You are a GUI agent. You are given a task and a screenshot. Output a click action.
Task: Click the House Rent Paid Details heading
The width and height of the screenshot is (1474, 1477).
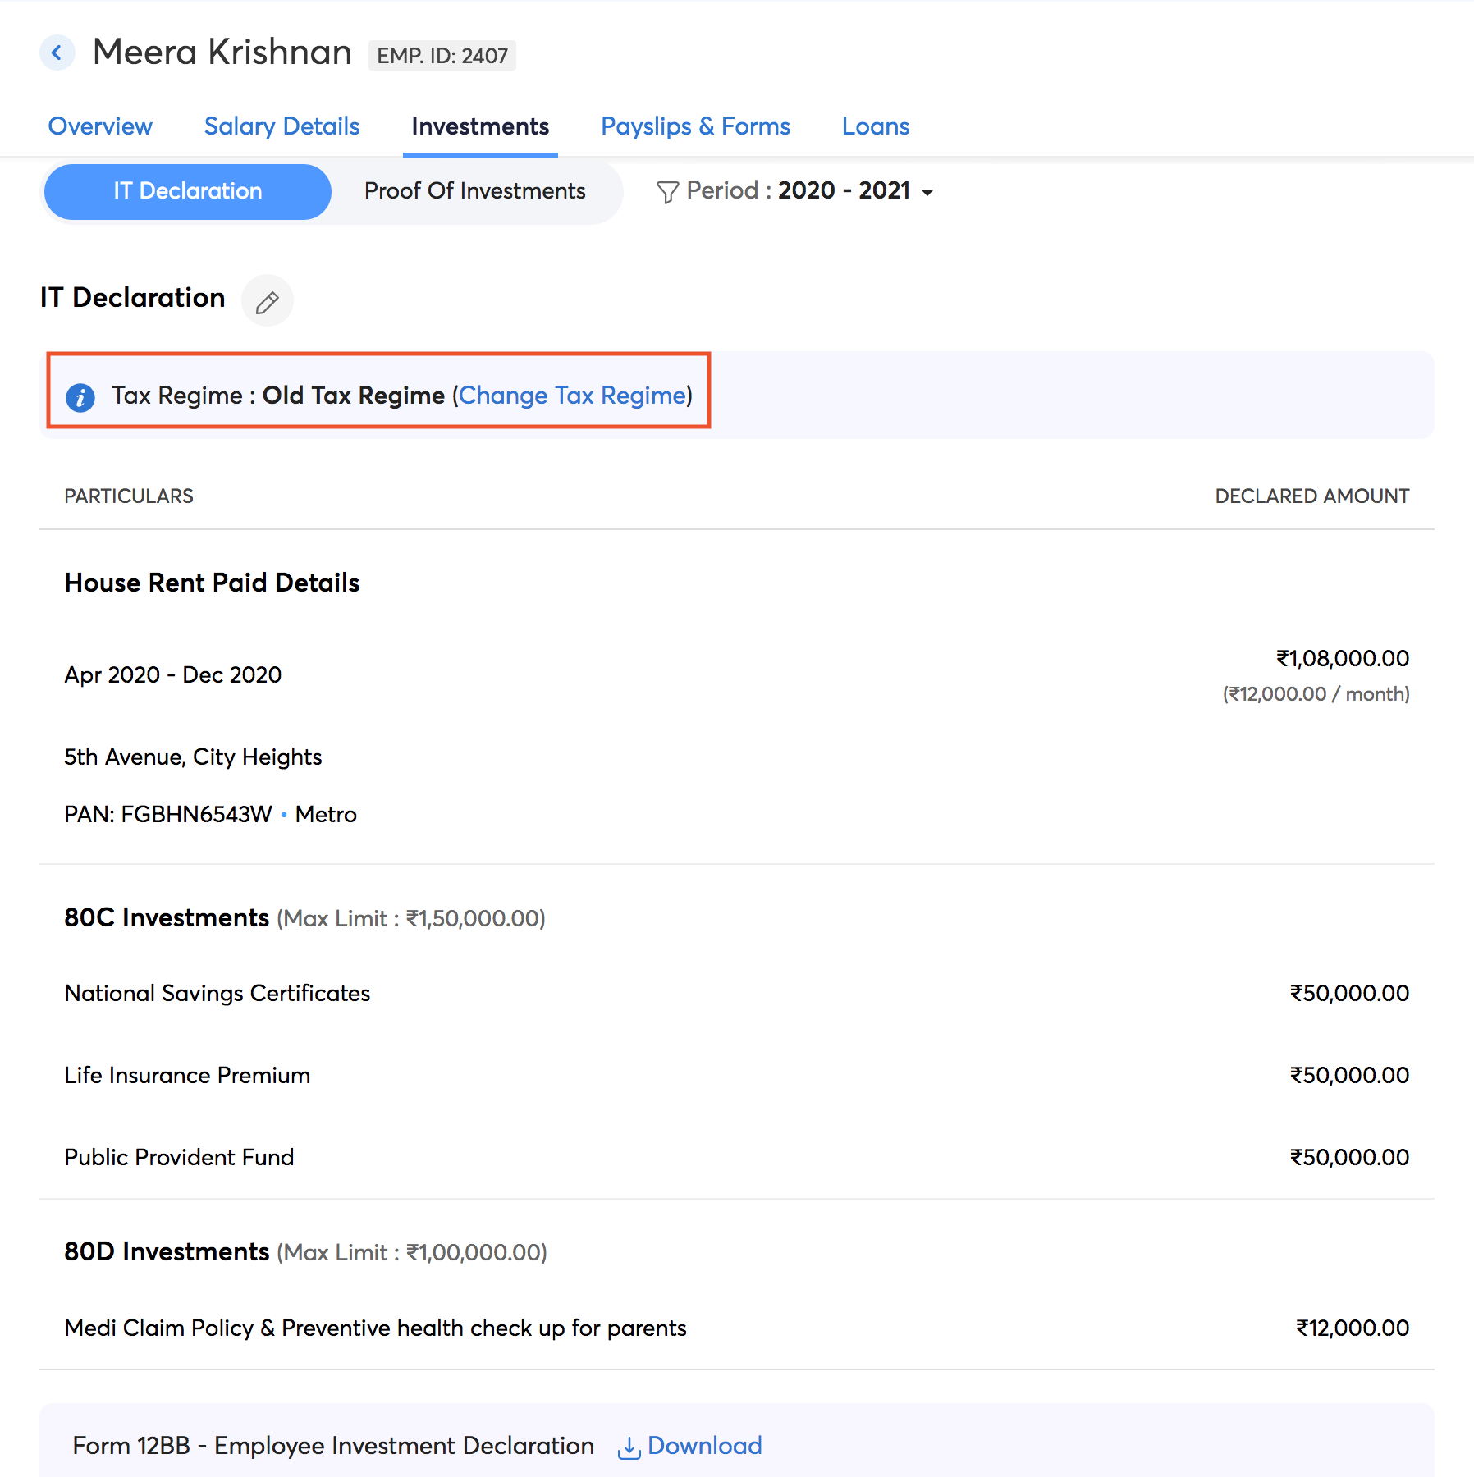coord(212,583)
